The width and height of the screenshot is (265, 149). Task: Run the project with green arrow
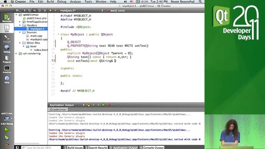[x=7, y=130]
